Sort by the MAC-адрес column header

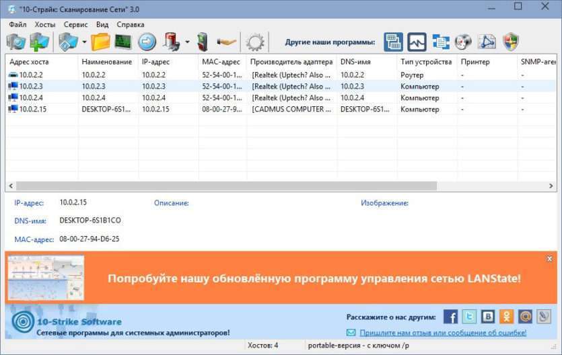point(222,62)
